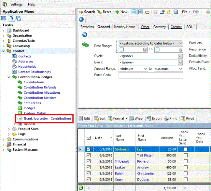Click the green plus New button

121,12
